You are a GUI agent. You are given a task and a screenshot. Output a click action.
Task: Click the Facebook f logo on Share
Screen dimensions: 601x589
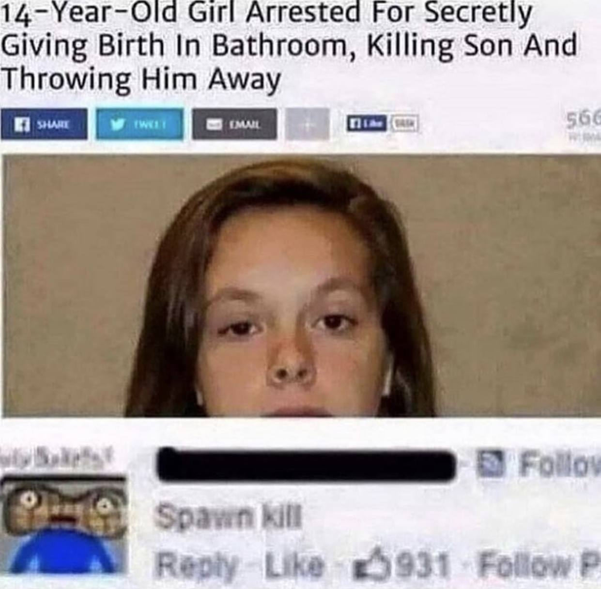[x=20, y=124]
